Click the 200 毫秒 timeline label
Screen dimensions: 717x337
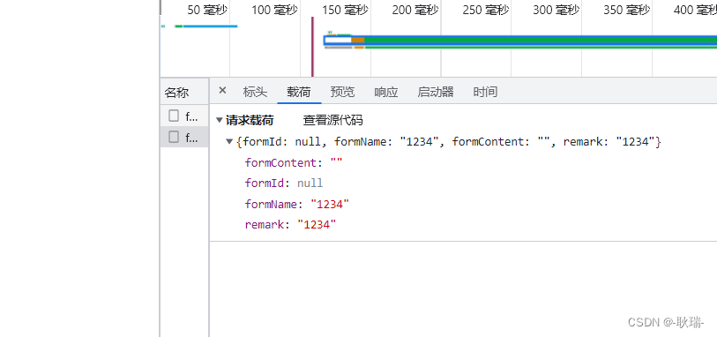(x=415, y=10)
